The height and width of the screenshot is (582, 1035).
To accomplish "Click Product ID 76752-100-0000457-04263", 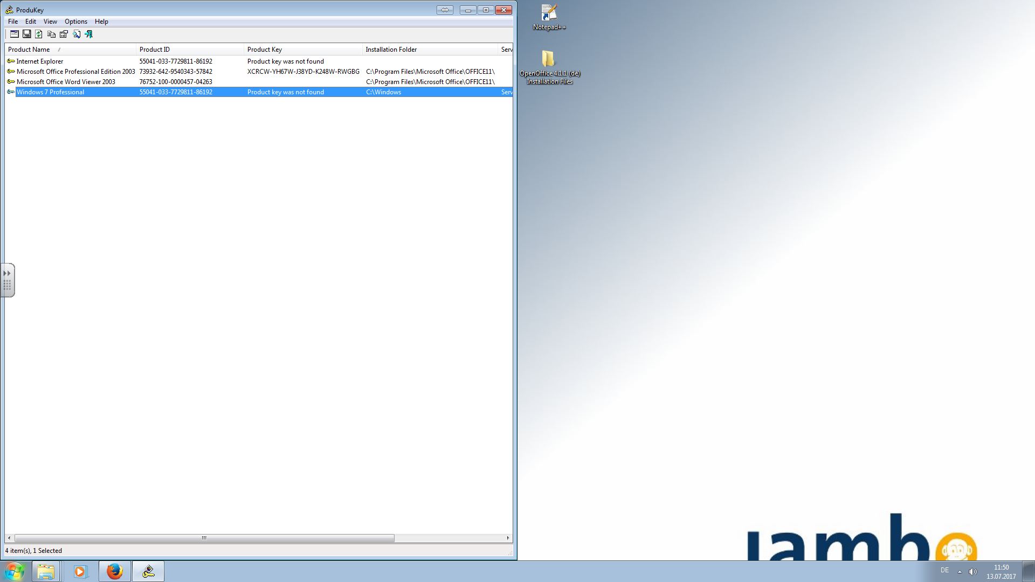I will 176,82.
